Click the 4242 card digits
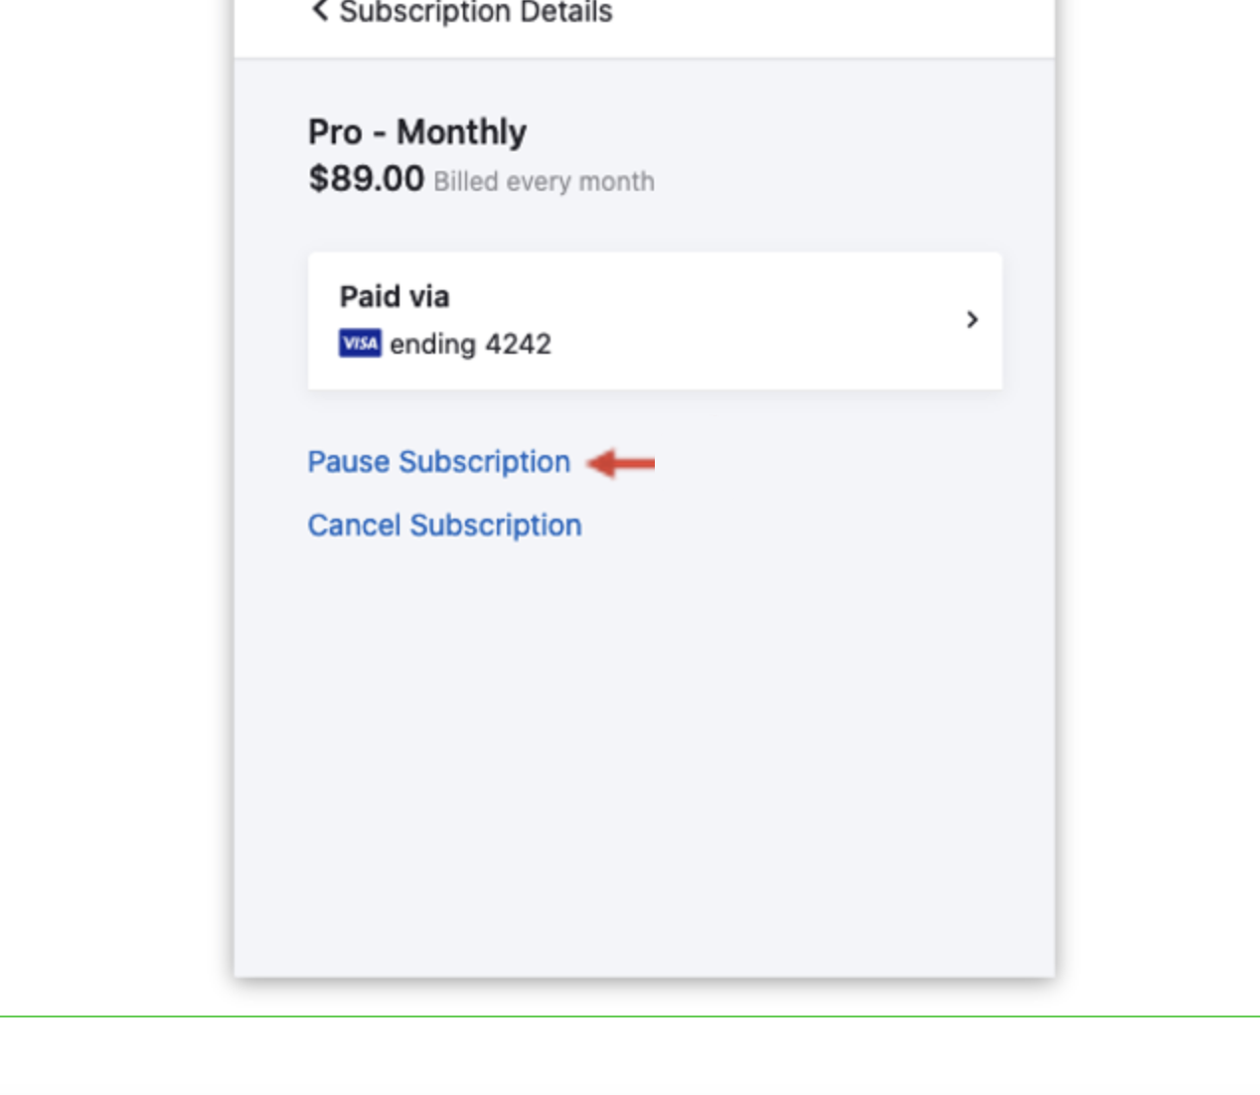The width and height of the screenshot is (1260, 1095). click(x=518, y=344)
